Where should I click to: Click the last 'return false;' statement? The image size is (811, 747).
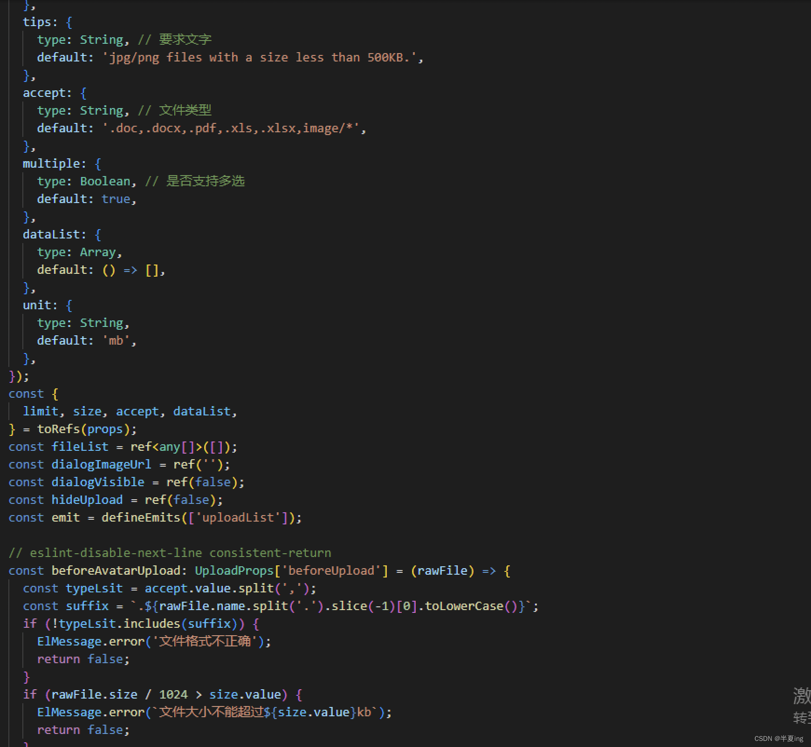83,730
